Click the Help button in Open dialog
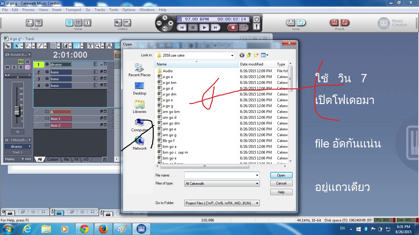The height and width of the screenshot is (235, 419). point(281,192)
